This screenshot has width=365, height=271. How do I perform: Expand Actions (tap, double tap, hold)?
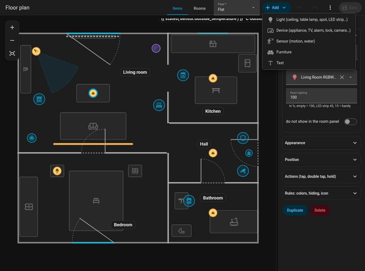point(322,176)
